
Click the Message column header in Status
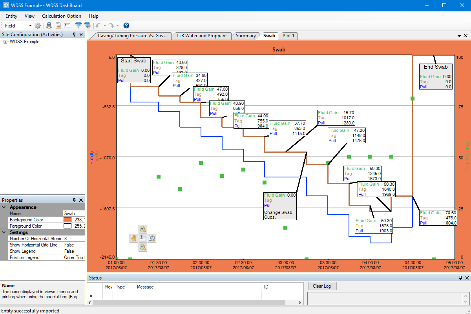click(x=198, y=287)
